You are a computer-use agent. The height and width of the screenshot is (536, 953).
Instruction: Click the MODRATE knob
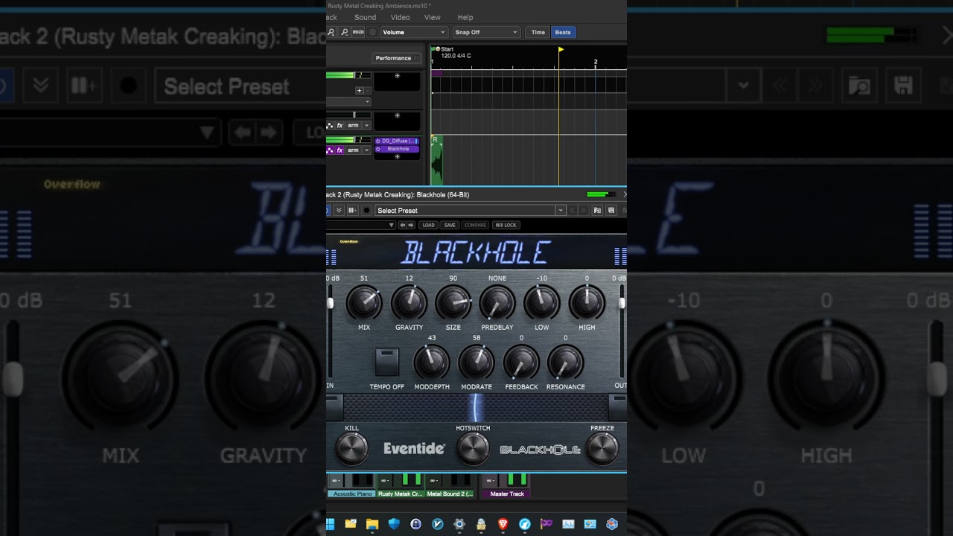tap(476, 363)
